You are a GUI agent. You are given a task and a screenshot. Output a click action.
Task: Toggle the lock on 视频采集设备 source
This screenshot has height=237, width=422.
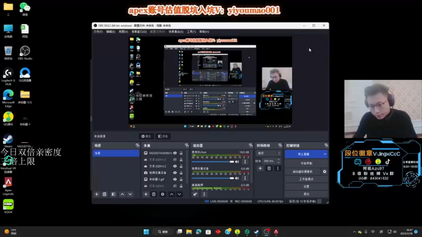tap(181, 173)
